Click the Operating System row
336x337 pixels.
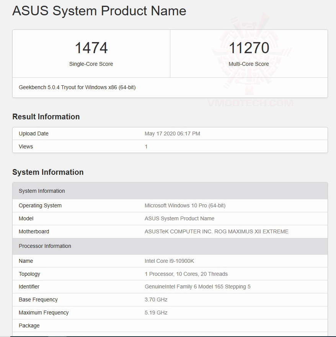click(40, 205)
